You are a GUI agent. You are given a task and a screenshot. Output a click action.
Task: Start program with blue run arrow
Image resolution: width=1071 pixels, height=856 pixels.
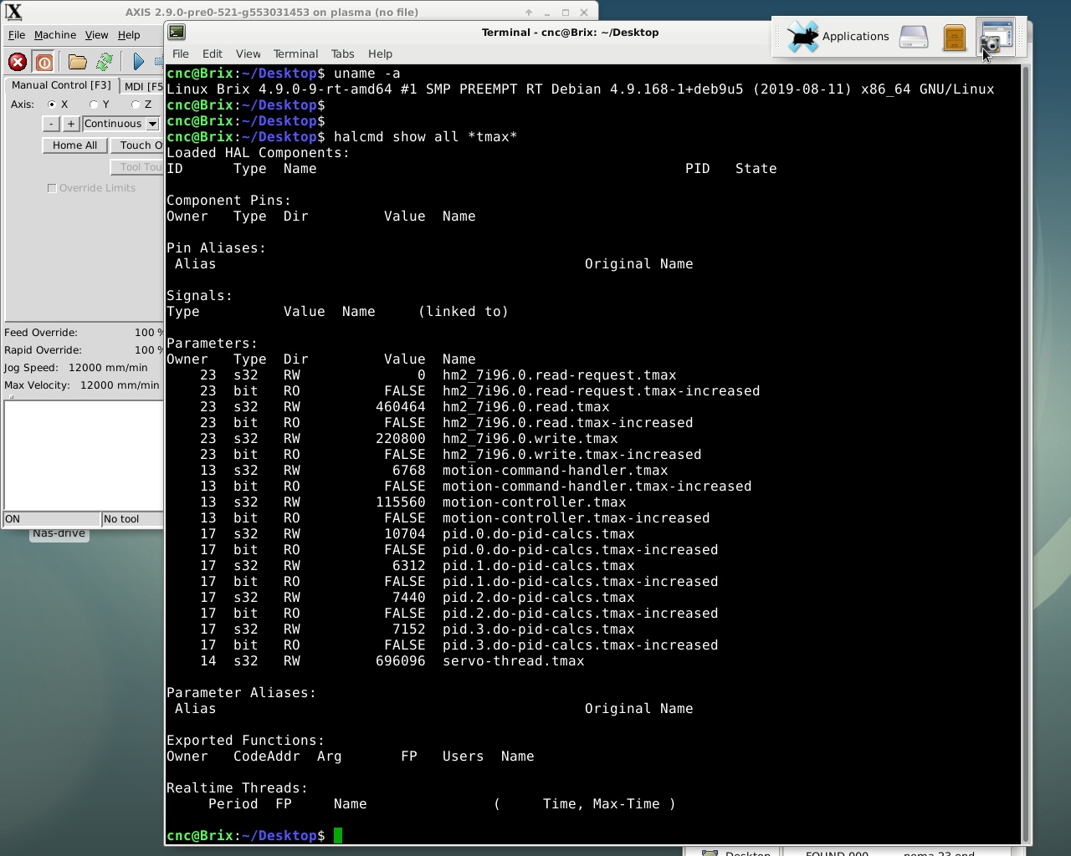coord(138,62)
